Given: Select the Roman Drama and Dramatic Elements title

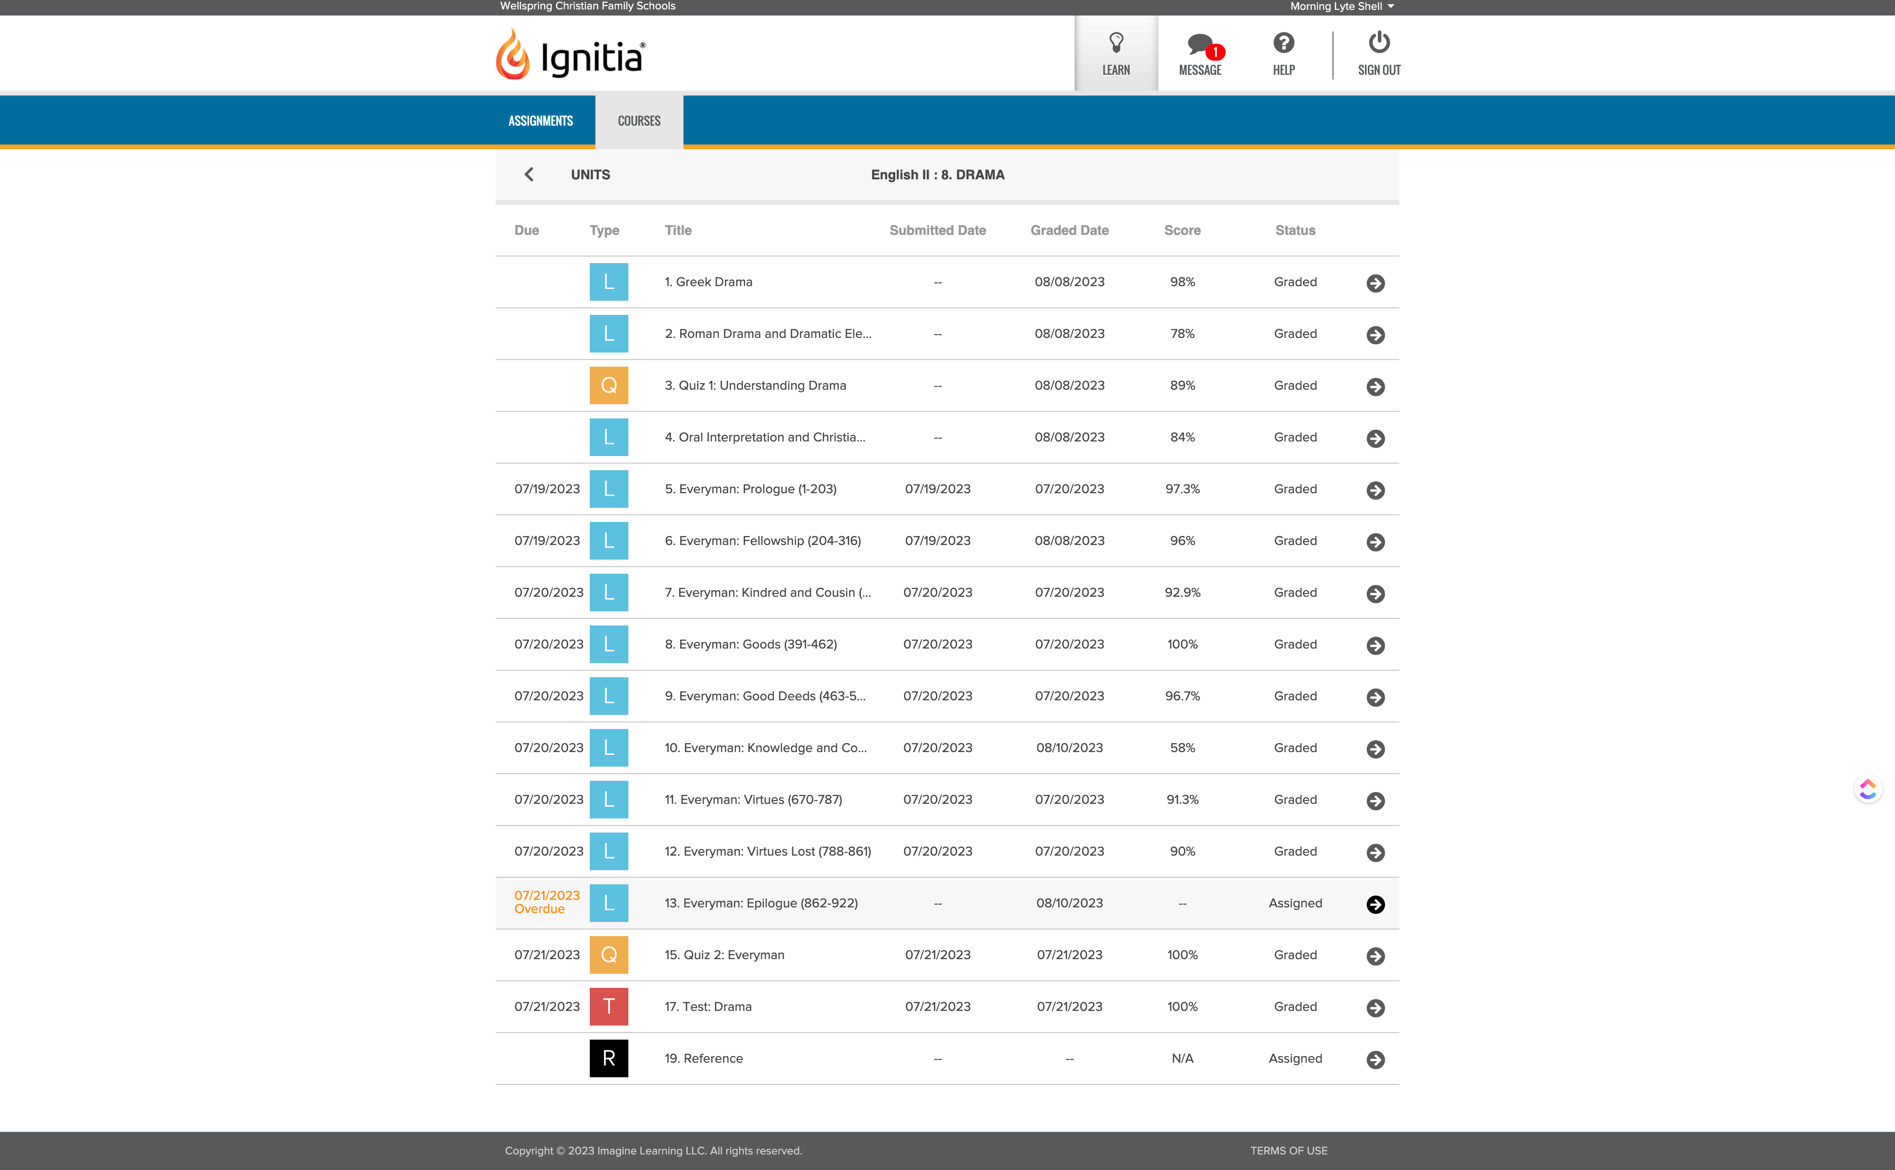Looking at the screenshot, I should [768, 334].
